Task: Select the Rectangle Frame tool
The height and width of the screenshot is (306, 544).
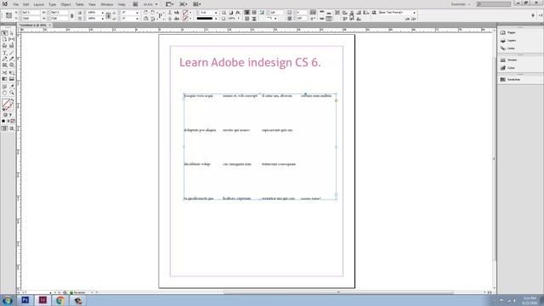Action: 4,65
